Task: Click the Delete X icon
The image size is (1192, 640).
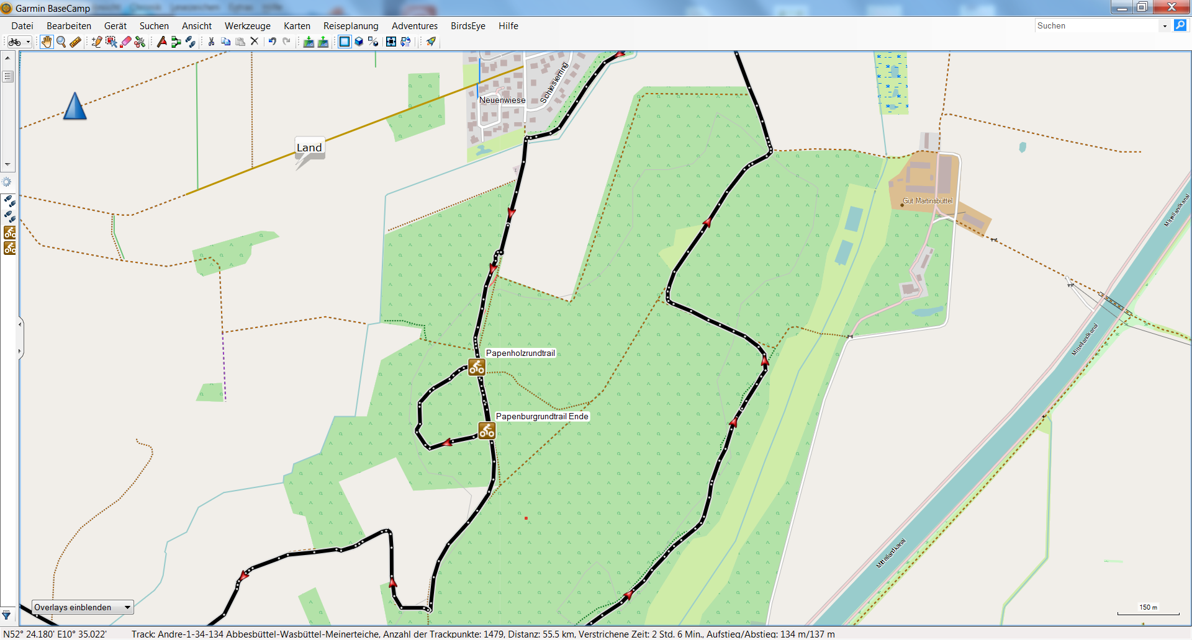Action: 255,42
